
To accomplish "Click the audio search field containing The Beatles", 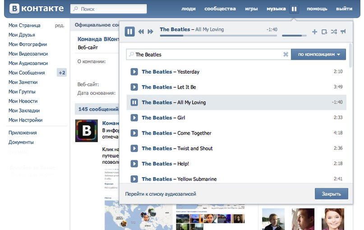I will 208,54.
